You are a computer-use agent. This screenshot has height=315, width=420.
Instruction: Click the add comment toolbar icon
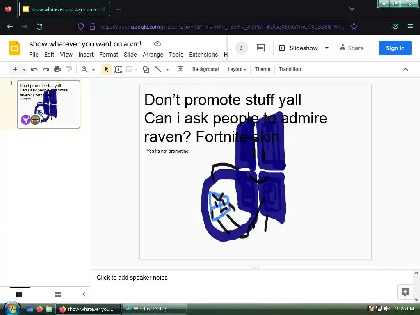[180, 69]
